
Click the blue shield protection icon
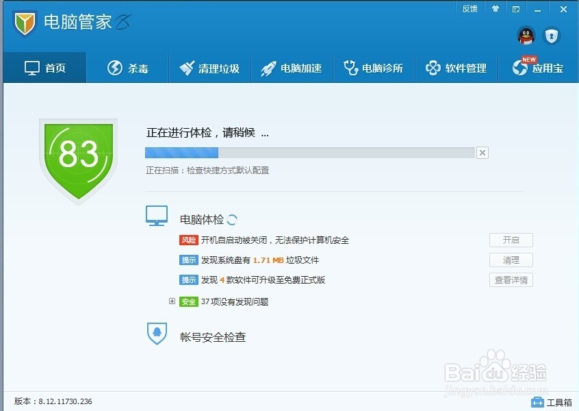[x=552, y=36]
